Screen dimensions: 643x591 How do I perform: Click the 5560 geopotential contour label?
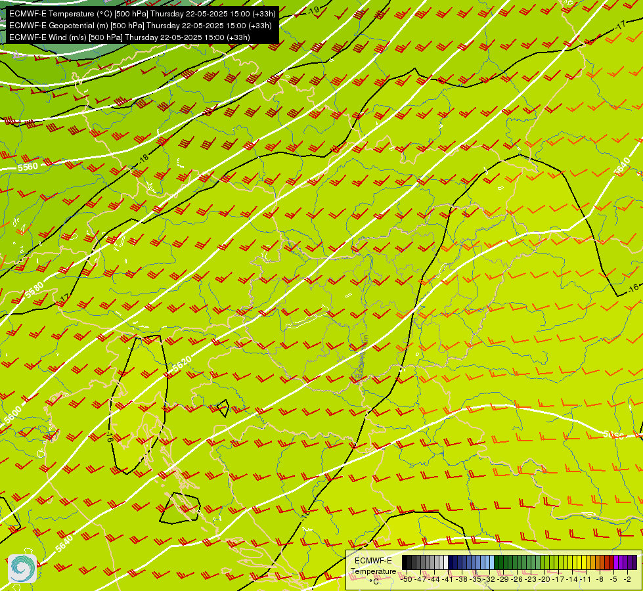(x=28, y=167)
